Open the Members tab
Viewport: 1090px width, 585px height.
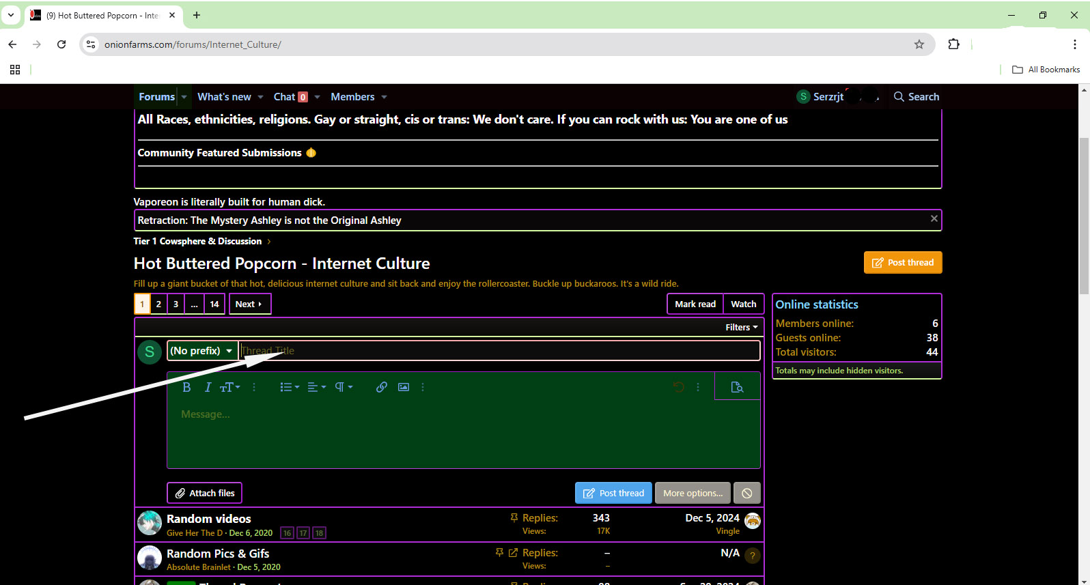[352, 97]
